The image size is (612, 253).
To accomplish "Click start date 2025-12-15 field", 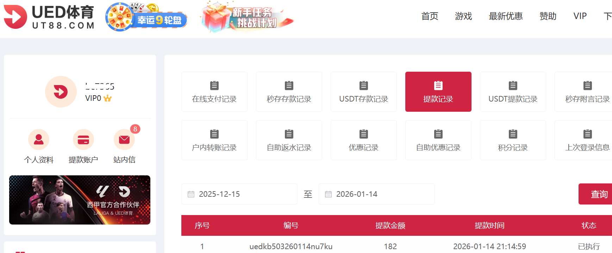I will tap(239, 194).
